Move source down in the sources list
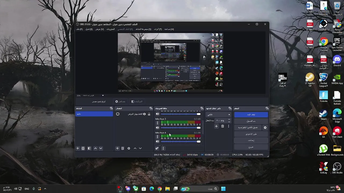344x193 pixels. click(140, 148)
